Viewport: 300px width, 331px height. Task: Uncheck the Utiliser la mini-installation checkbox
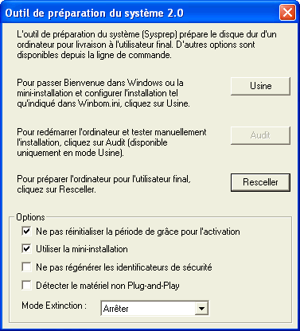tap(26, 249)
